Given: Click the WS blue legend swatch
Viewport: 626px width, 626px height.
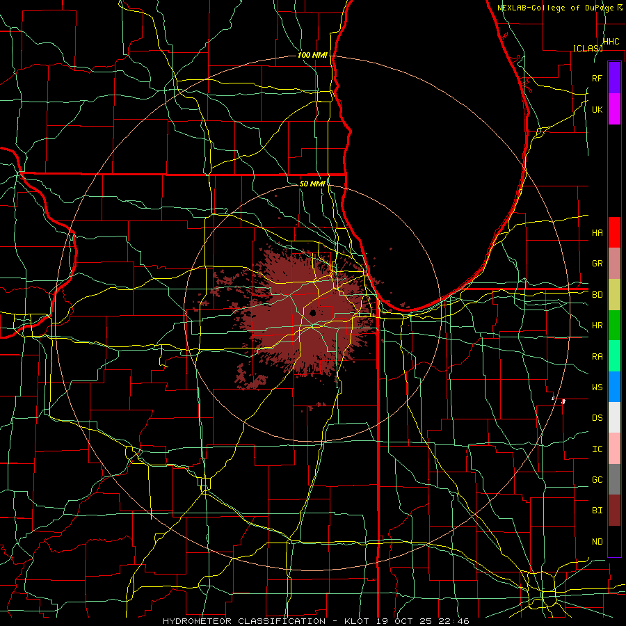Looking at the screenshot, I should click(614, 387).
